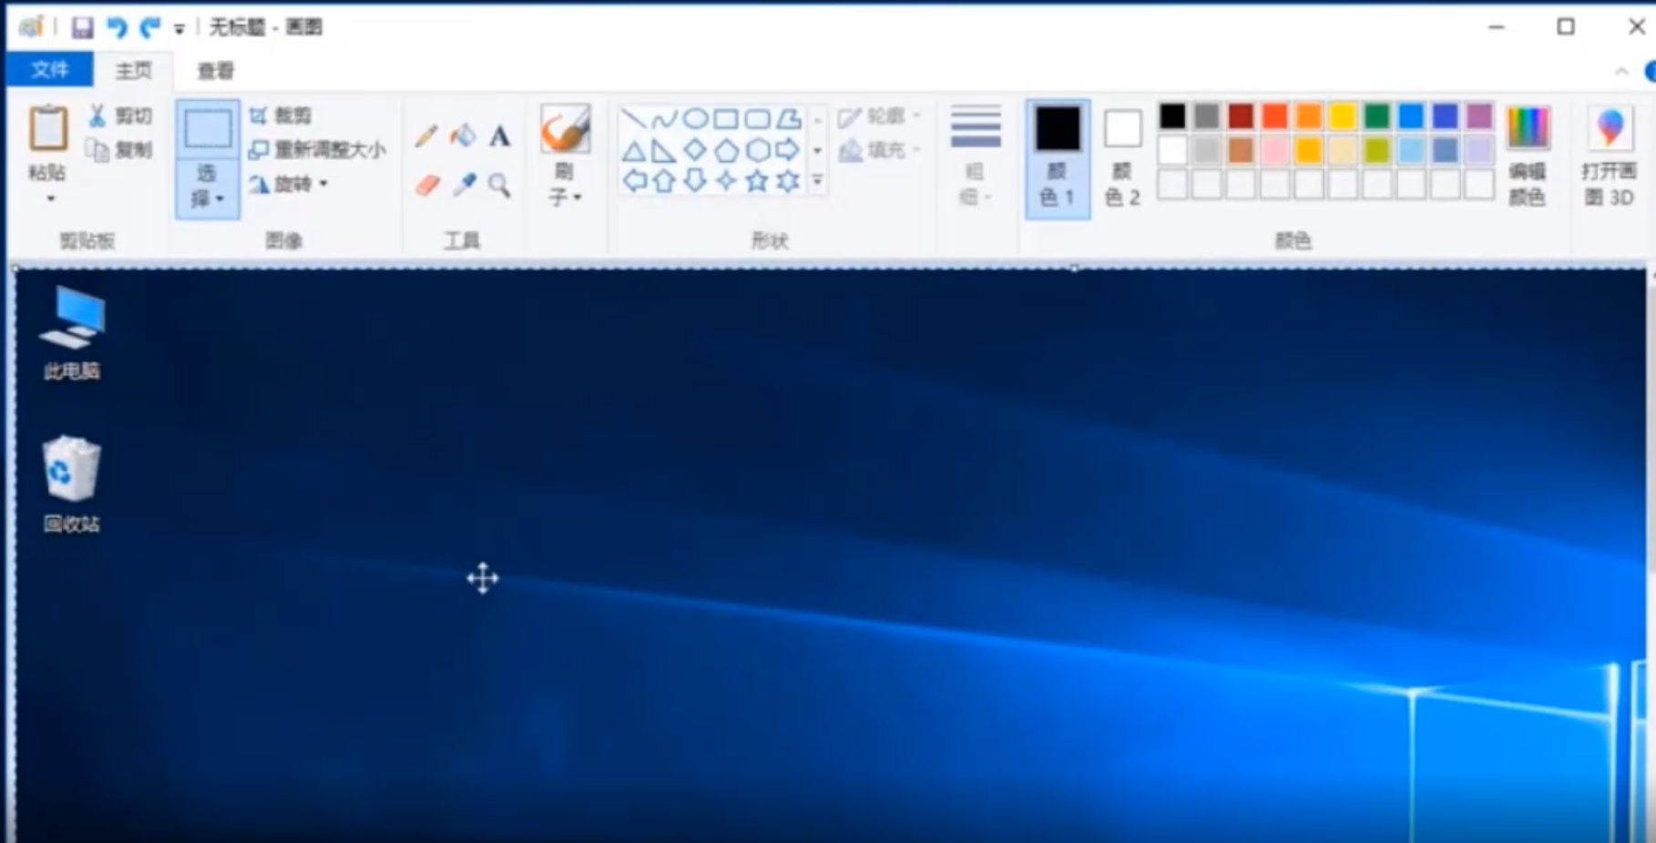Choose the Line shape

633,118
